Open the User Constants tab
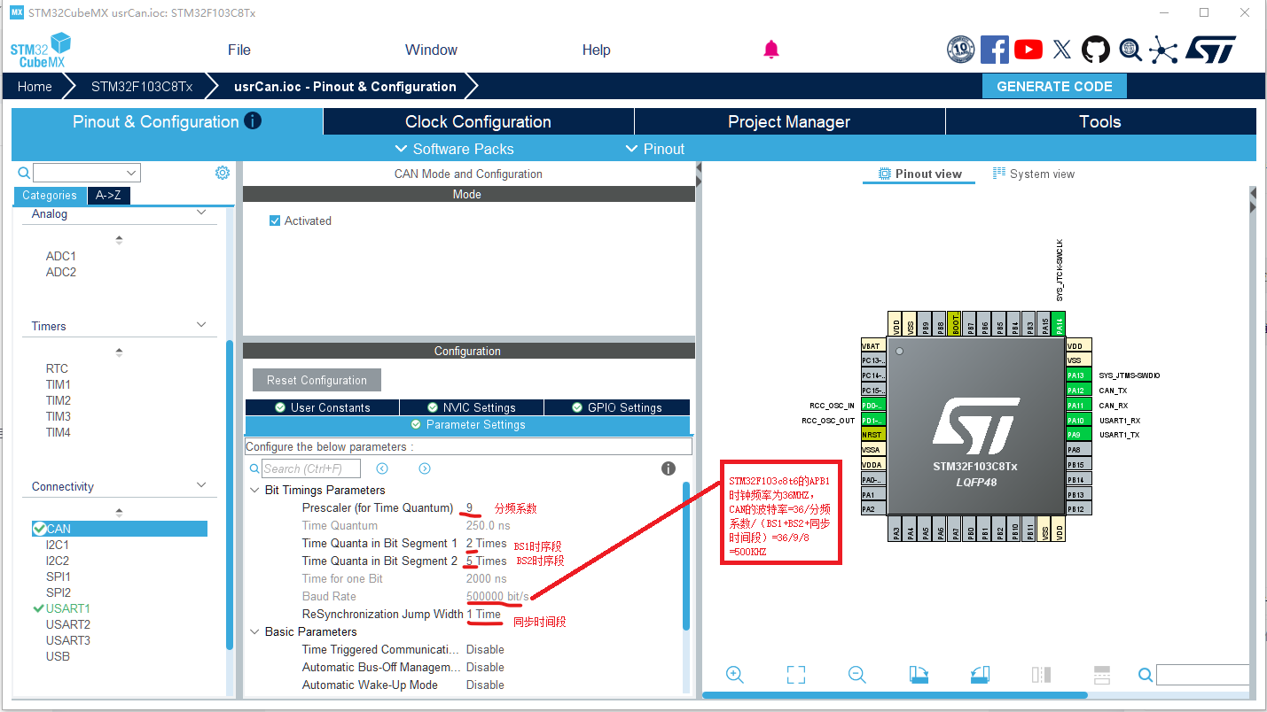The height and width of the screenshot is (712, 1267). (x=322, y=407)
